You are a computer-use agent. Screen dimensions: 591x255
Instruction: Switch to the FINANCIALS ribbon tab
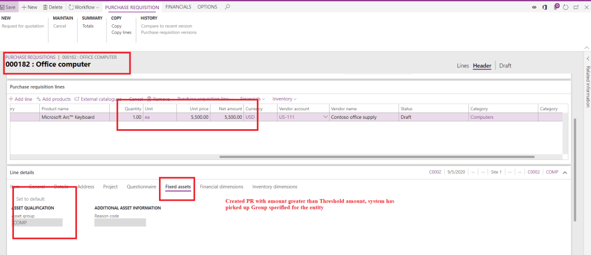(x=178, y=7)
